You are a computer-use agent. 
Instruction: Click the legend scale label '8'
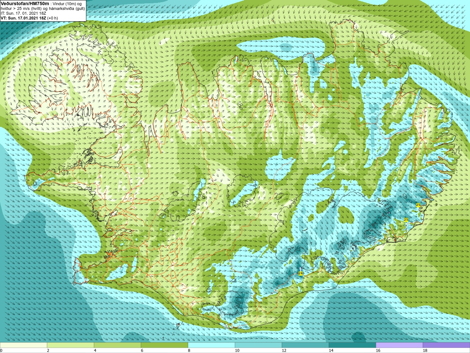click(x=189, y=351)
